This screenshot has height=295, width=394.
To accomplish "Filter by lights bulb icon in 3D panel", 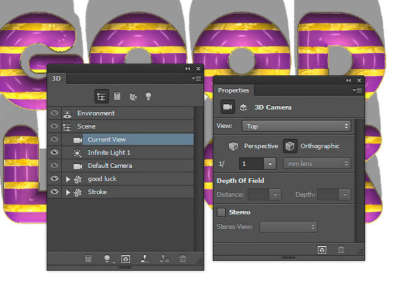I will [148, 96].
